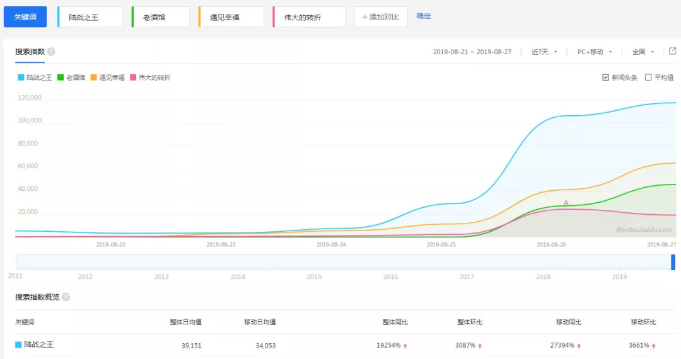Open the 全国 region dropdown
The image size is (681, 359).
(x=643, y=52)
